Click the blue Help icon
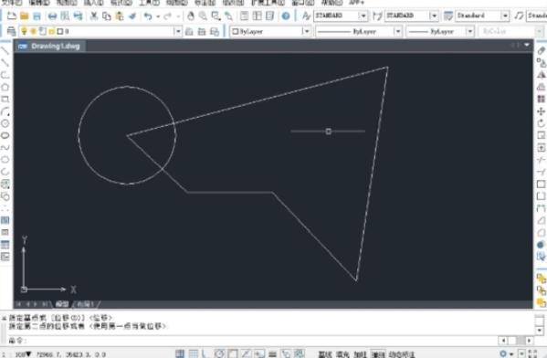 (286, 16)
